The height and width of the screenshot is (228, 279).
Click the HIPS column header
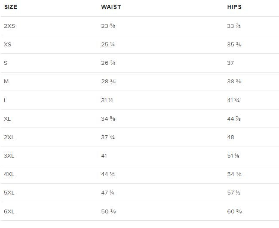coord(234,7)
